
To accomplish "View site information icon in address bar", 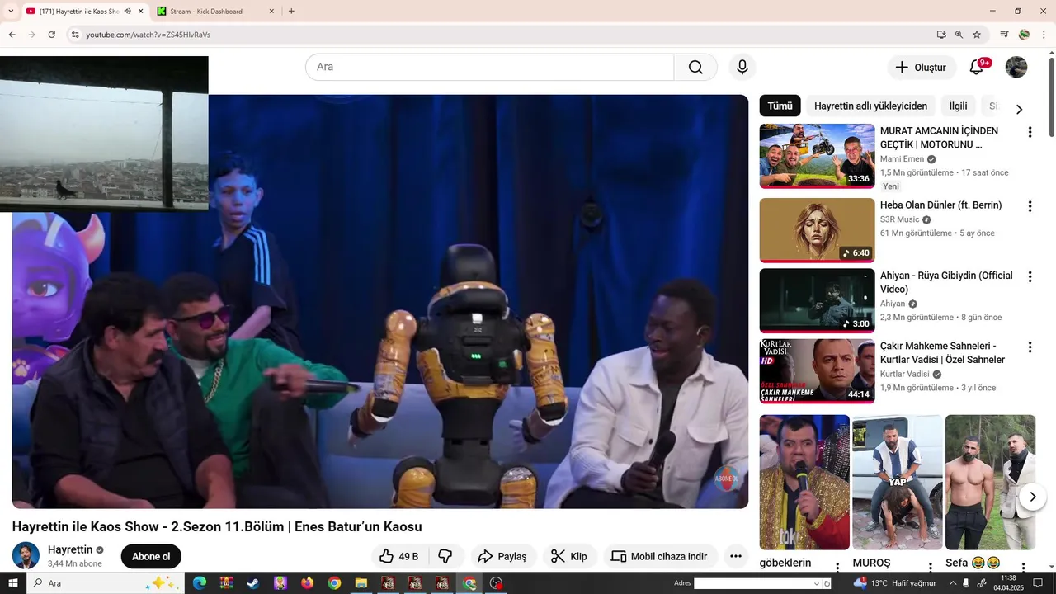I will (74, 35).
